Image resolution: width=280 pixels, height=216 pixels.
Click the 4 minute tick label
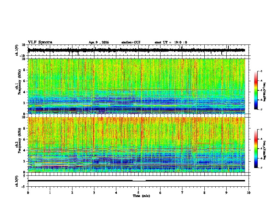tap(116, 193)
